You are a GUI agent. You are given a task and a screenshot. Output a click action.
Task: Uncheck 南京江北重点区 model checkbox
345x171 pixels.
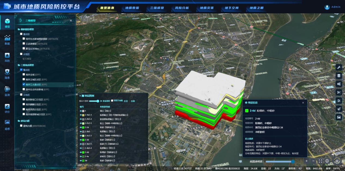pos(24,85)
